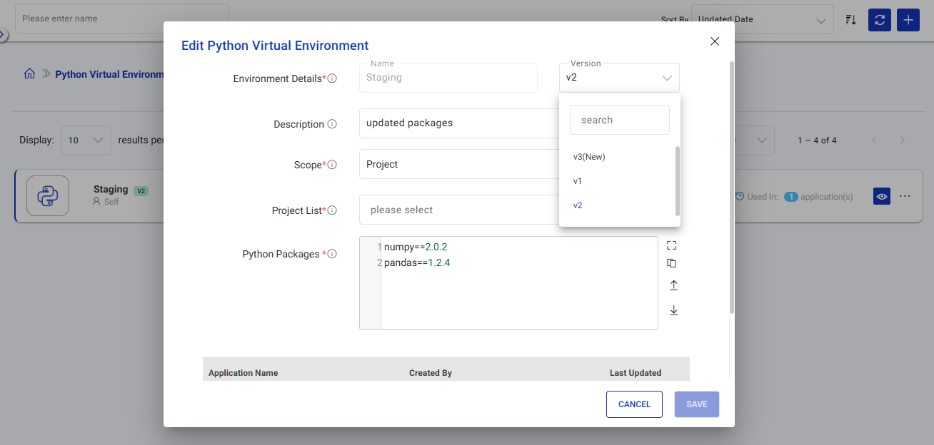
Task: Choose v1 in the version list
Action: tap(578, 181)
